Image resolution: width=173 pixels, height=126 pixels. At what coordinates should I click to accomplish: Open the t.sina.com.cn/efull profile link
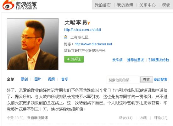(82, 30)
